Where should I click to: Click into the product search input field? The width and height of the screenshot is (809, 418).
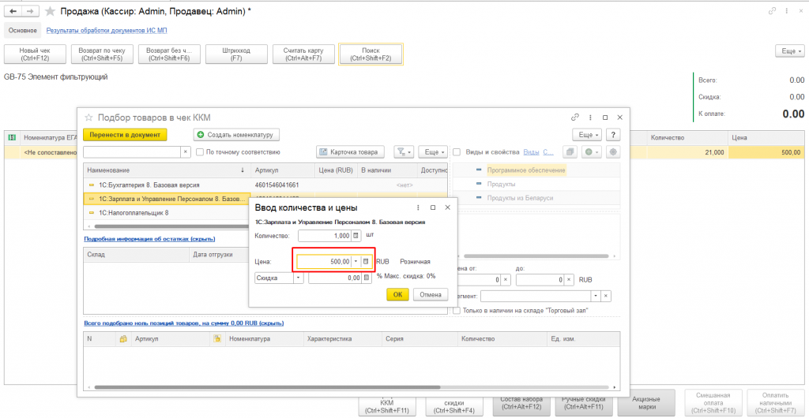[132, 152]
